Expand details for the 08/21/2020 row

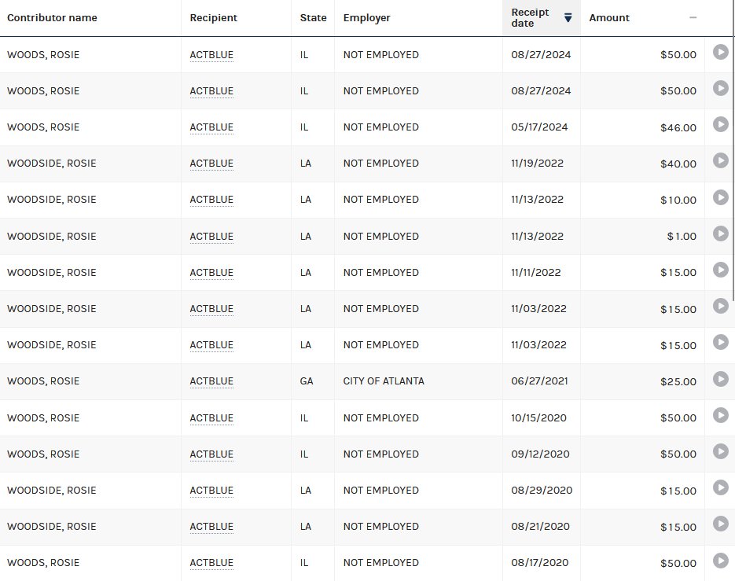click(721, 524)
